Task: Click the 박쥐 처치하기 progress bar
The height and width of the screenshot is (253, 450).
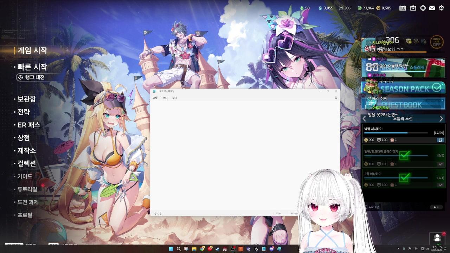Action: pyautogui.click(x=396, y=133)
